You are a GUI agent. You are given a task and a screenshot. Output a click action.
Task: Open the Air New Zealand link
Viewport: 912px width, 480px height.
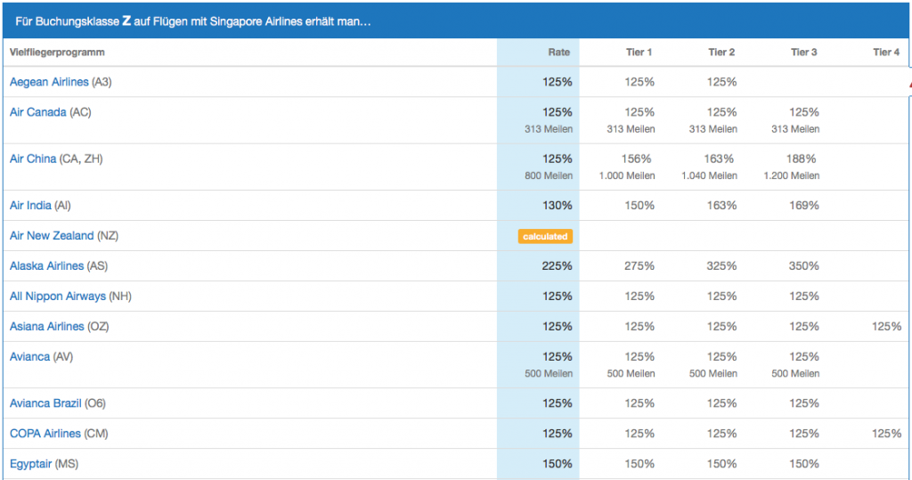point(52,236)
